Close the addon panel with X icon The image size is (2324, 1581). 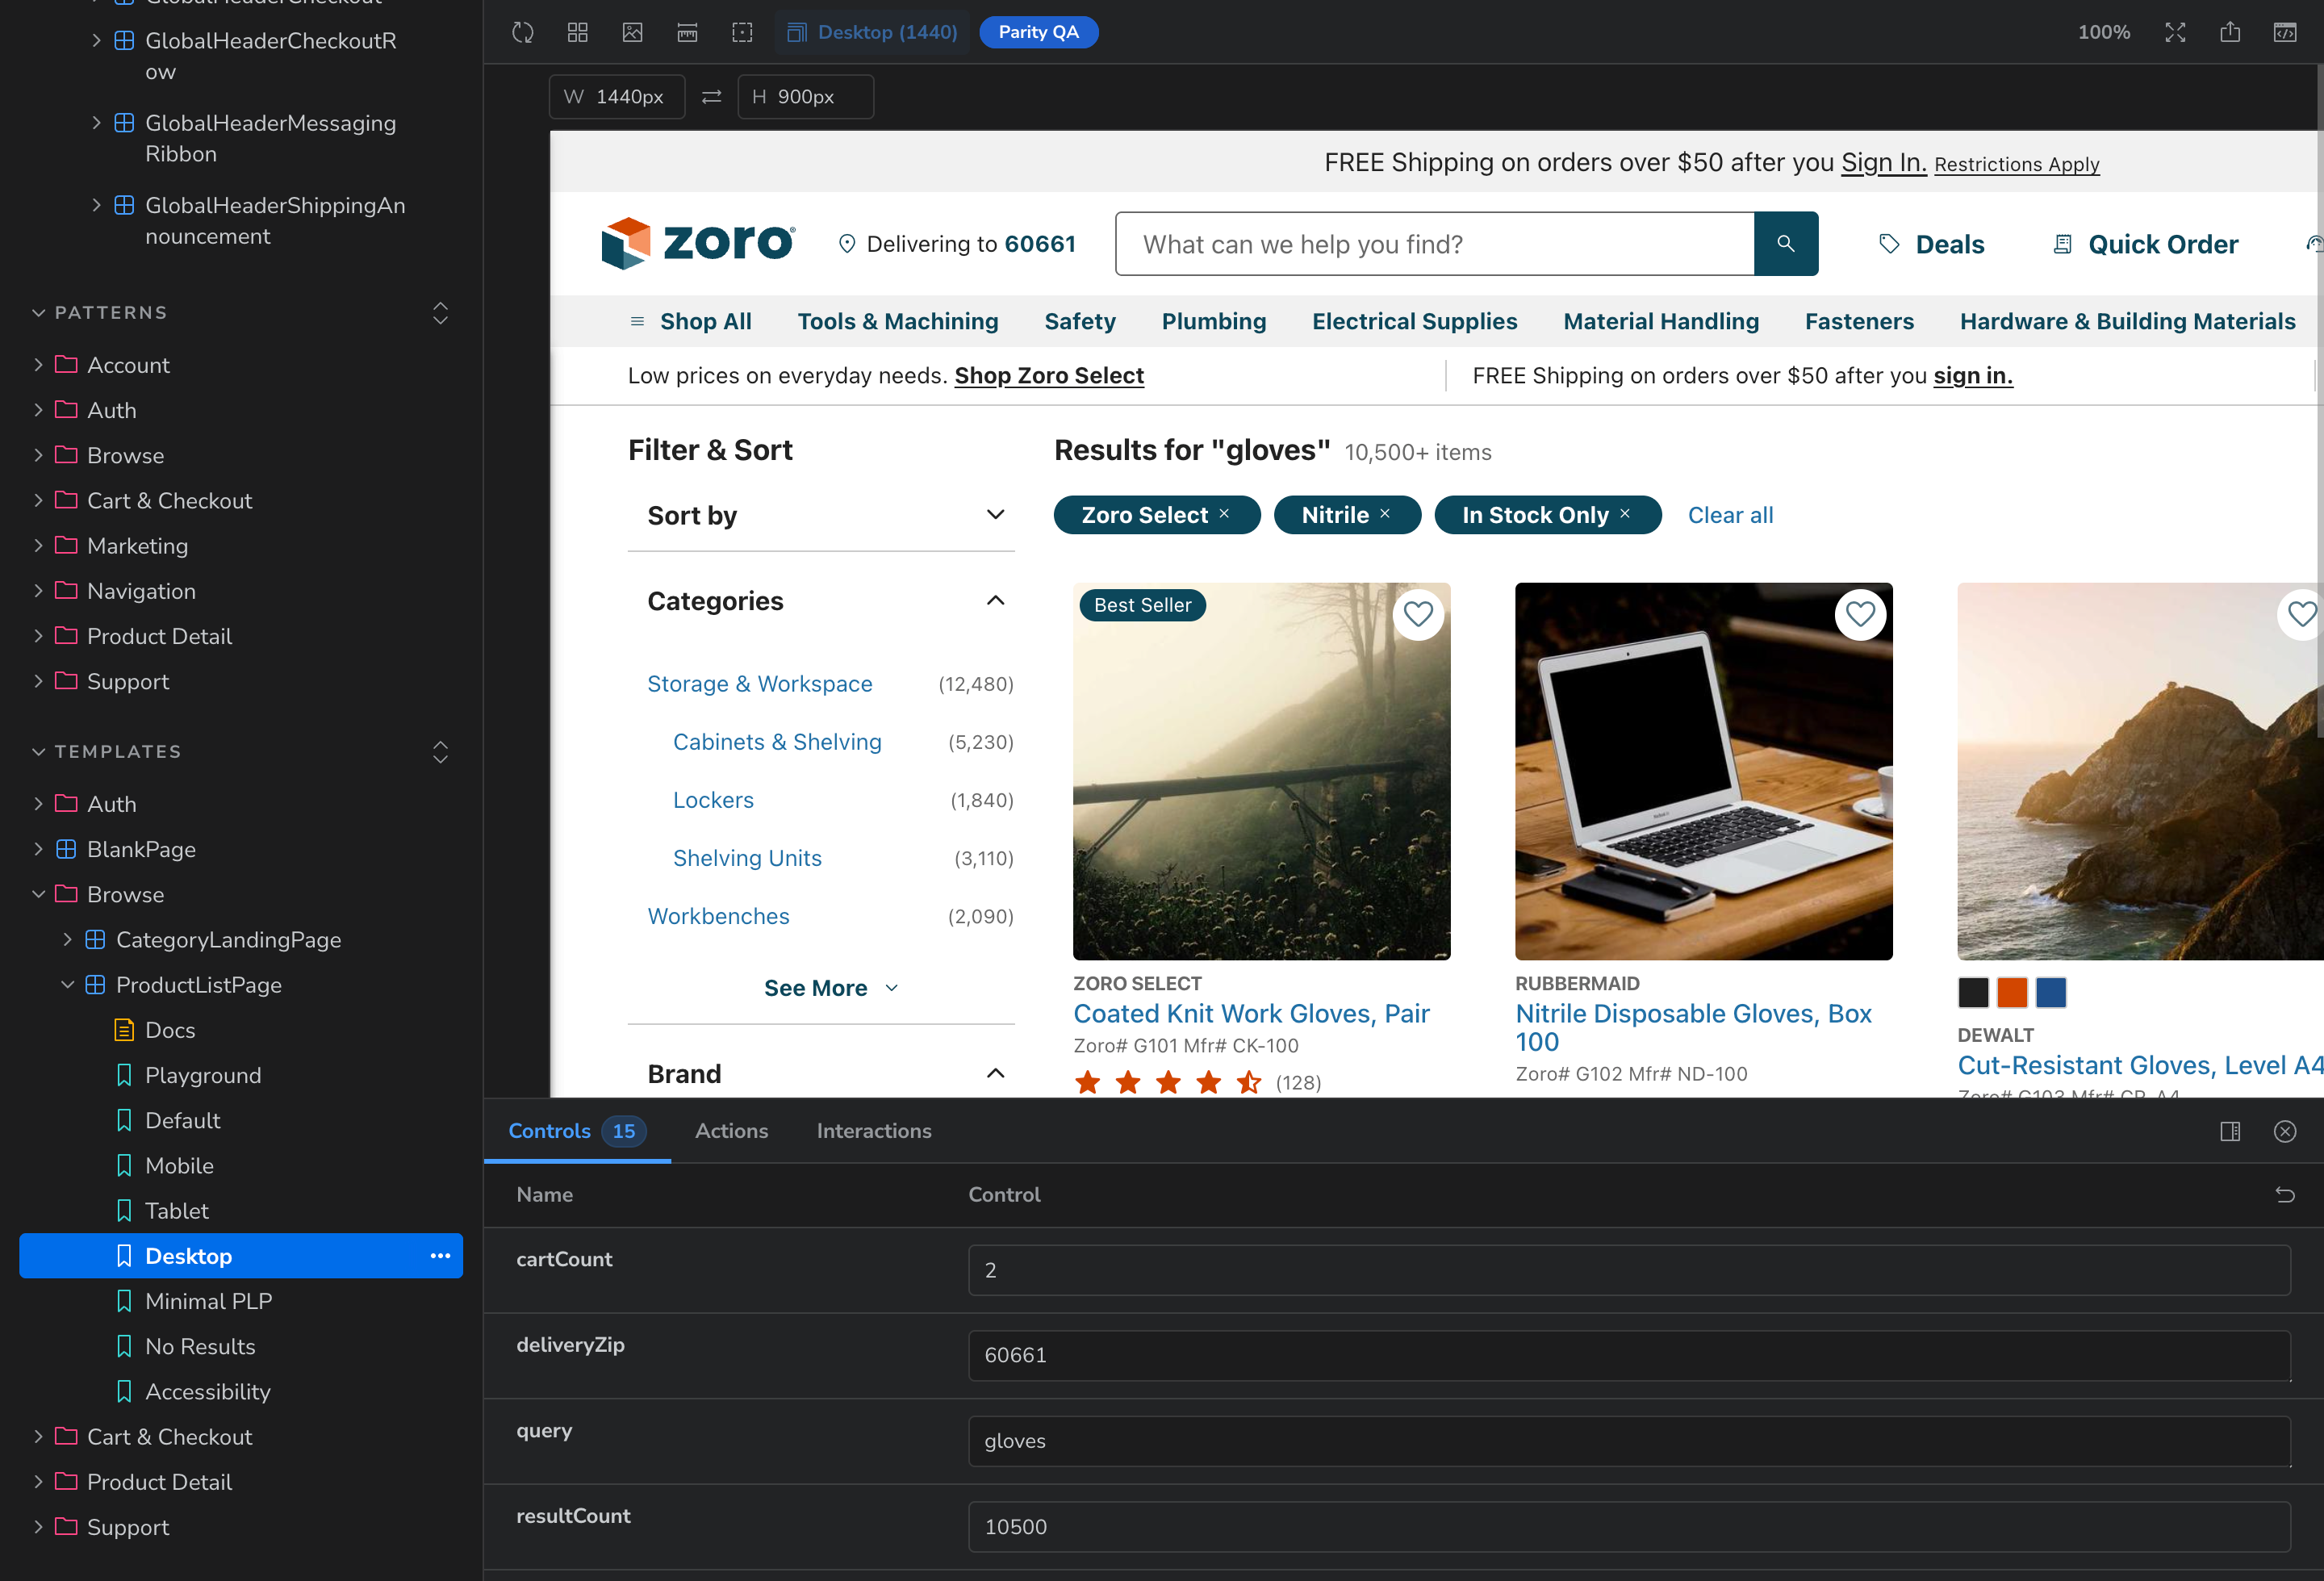[2285, 1131]
